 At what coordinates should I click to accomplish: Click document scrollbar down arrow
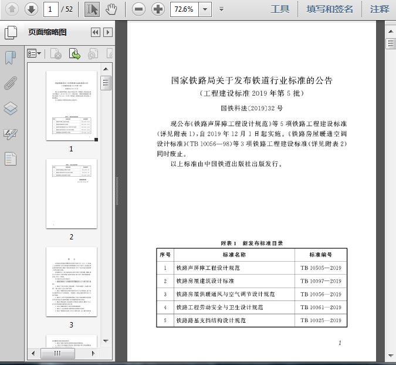[391, 356]
